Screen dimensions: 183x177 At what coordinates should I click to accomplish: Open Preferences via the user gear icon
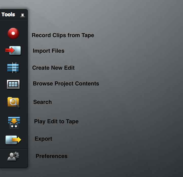13,157
